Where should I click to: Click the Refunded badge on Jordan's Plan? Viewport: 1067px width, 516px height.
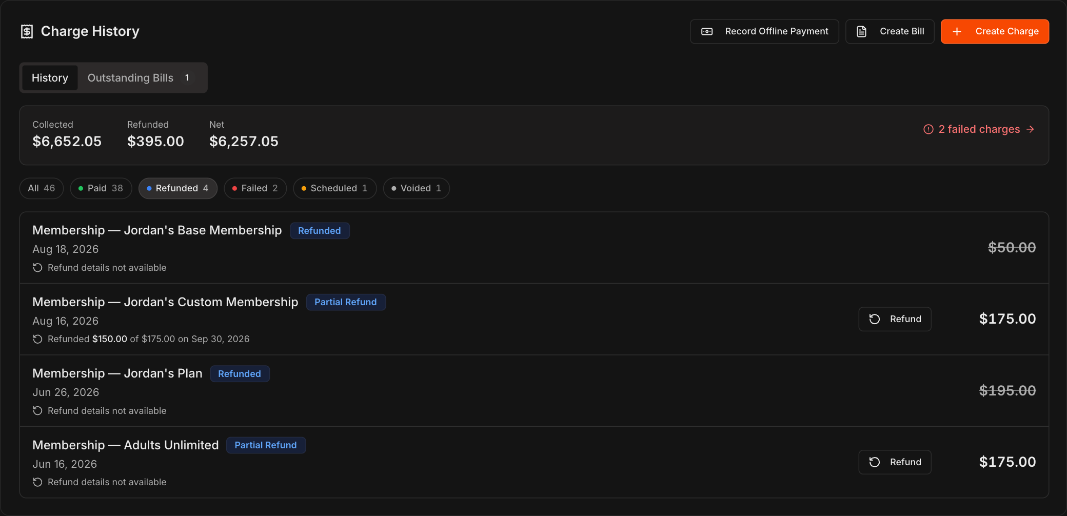point(240,374)
